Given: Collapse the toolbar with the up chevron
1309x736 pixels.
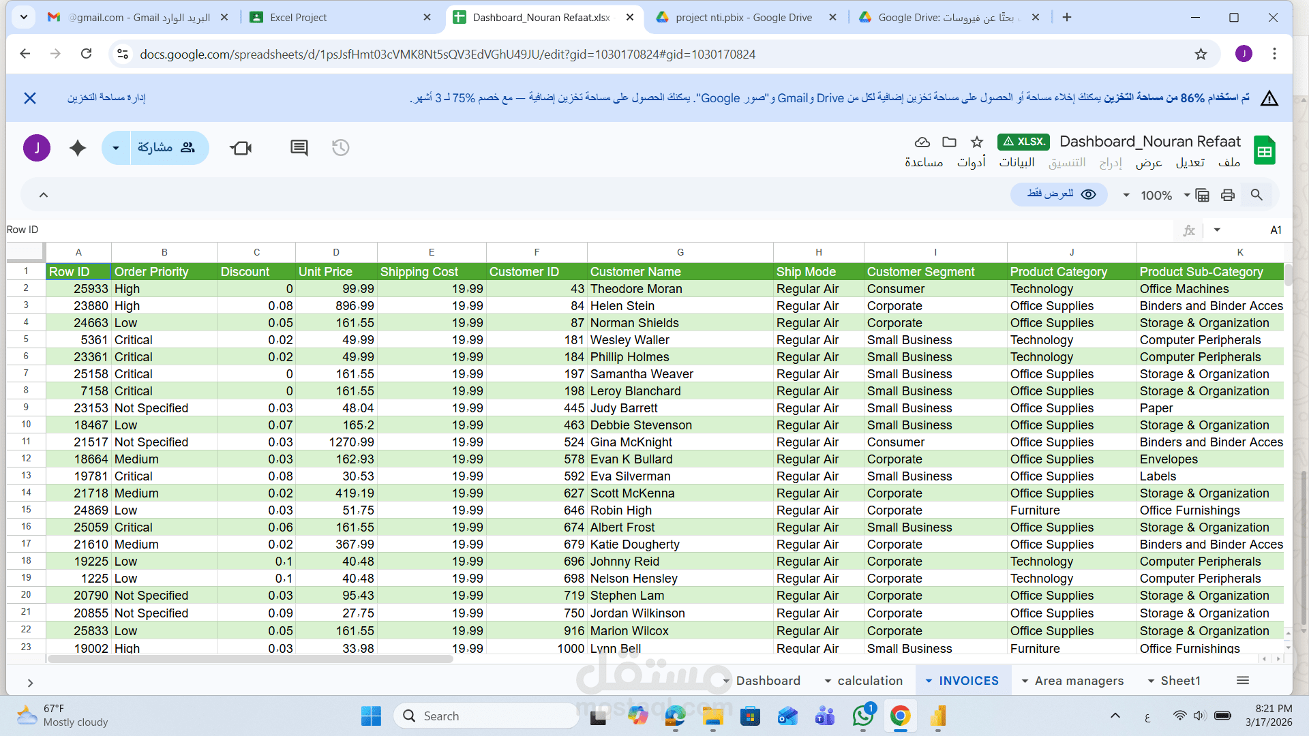Looking at the screenshot, I should 44,196.
